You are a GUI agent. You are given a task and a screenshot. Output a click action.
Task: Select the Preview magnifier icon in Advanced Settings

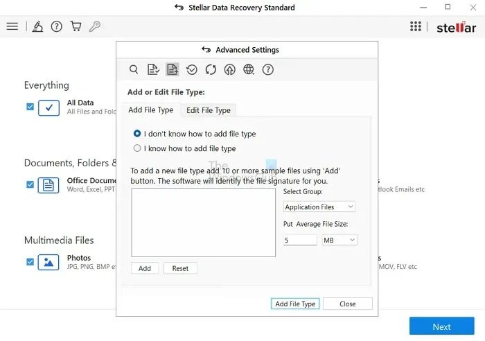click(x=134, y=69)
